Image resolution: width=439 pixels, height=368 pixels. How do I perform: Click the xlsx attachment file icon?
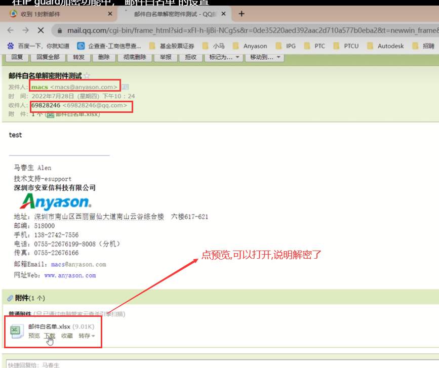(17, 331)
